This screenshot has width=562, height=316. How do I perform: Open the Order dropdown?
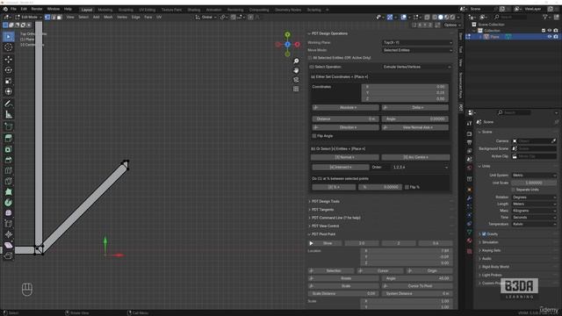[420, 168]
